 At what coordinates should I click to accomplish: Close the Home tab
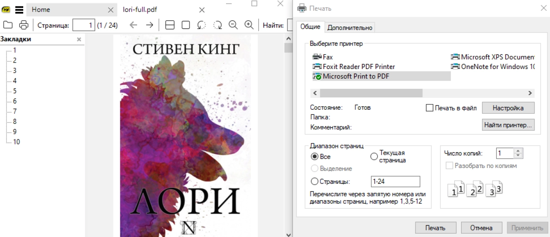click(x=111, y=10)
